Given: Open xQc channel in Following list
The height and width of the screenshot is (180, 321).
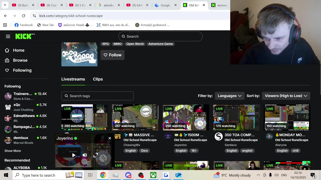Looking at the screenshot, I should tap(26, 107).
